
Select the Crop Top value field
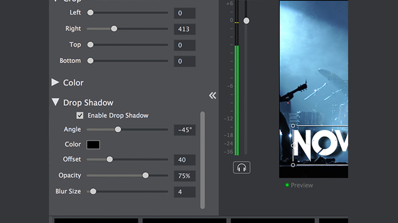(x=185, y=45)
